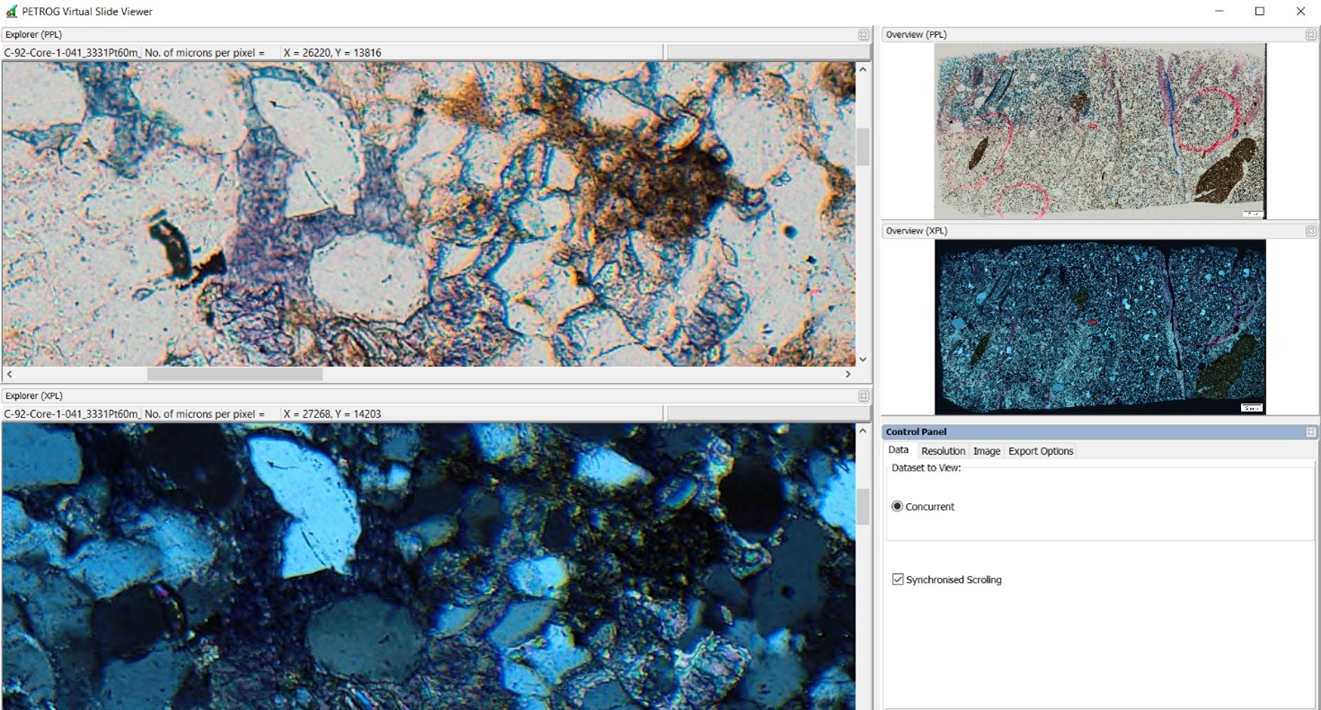Maximize the Explorer (XPL) panel icon
Viewport: 1321px width, 710px height.
pos(863,396)
